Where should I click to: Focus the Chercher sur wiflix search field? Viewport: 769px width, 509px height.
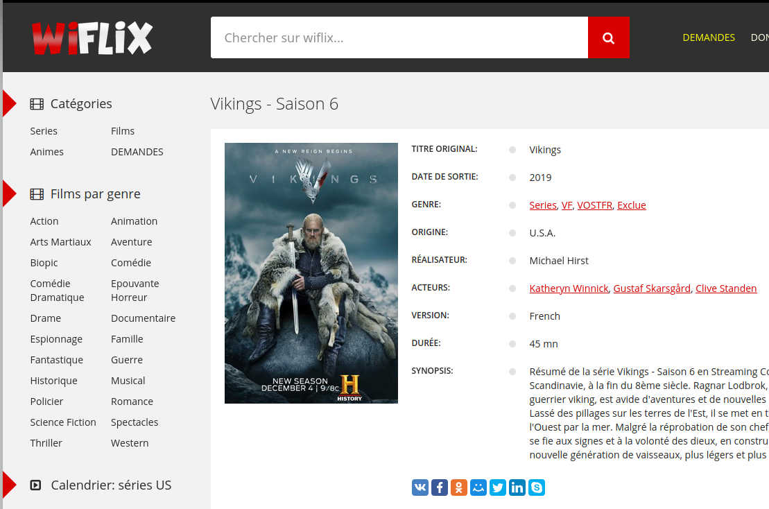tap(399, 37)
